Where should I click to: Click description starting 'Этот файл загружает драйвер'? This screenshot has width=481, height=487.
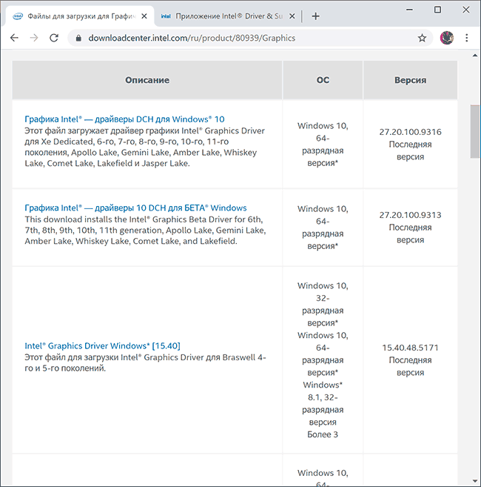point(145,147)
